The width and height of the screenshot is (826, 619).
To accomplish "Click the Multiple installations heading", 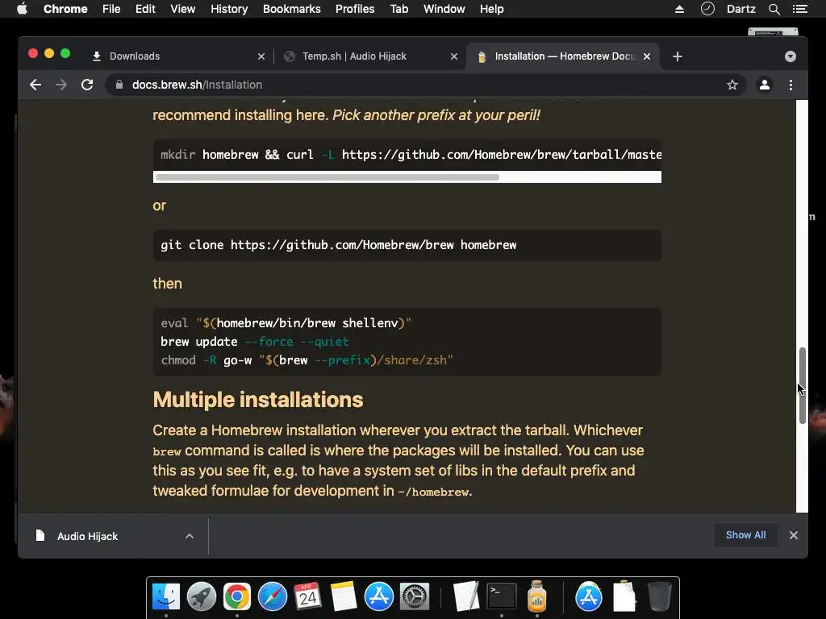I will tap(257, 400).
